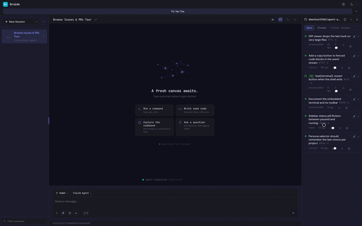Click clock icon in message toolbar
The height and width of the screenshot is (226, 362).
click(70, 213)
